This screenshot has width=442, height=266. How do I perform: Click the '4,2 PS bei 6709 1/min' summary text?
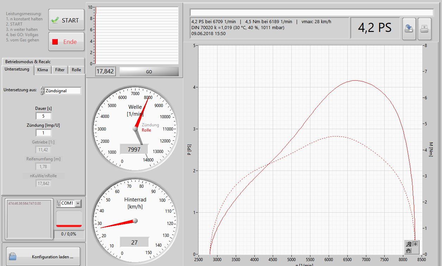coord(214,21)
